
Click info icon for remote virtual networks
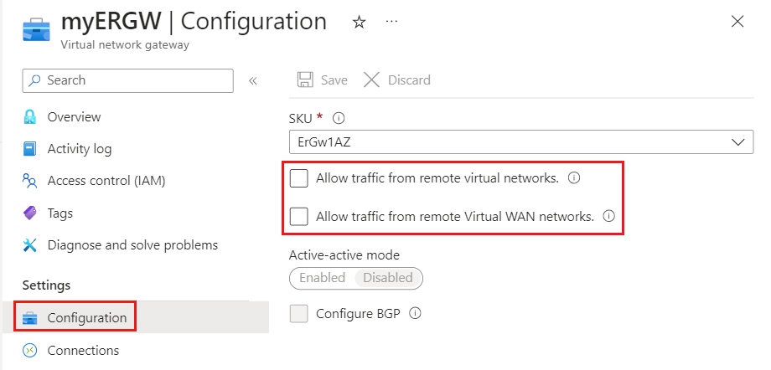pyautogui.click(x=574, y=178)
